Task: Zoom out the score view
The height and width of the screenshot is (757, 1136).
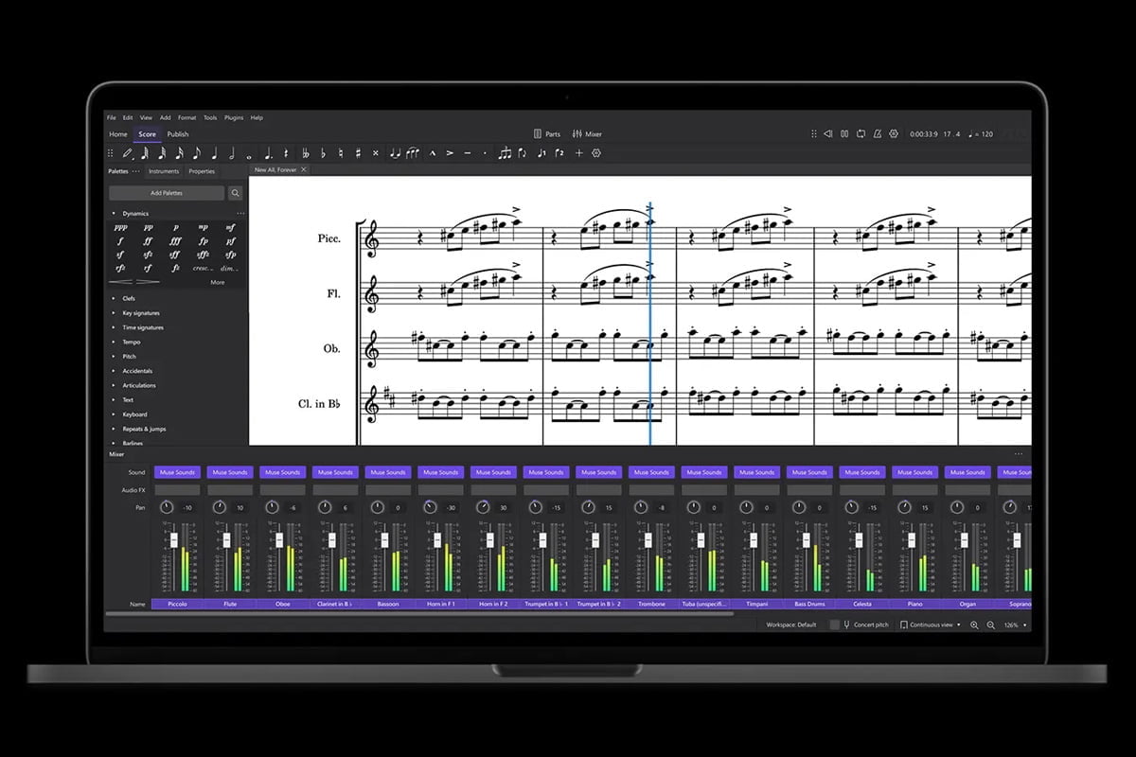Action: pyautogui.click(x=991, y=625)
